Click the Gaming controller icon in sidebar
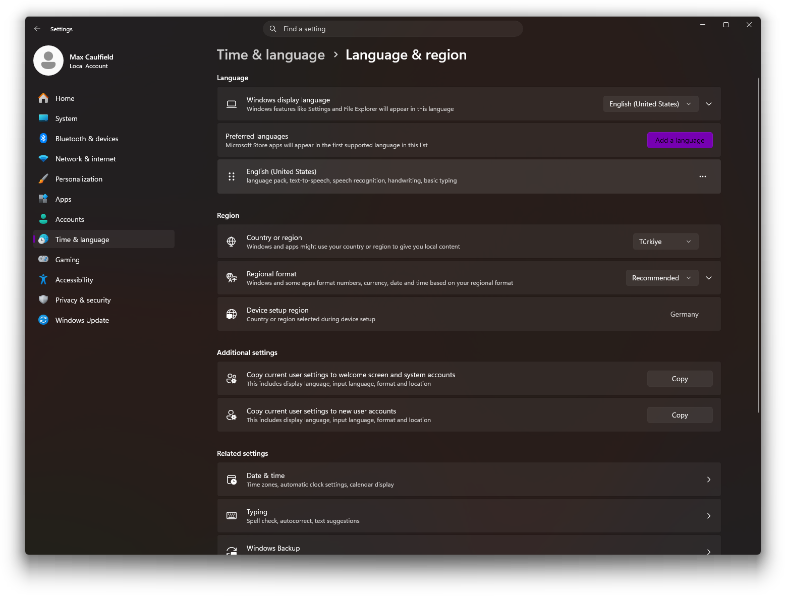 pyautogui.click(x=43, y=259)
